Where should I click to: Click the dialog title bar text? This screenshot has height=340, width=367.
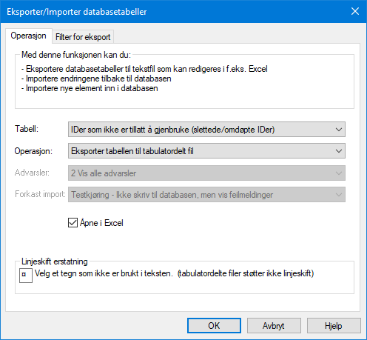click(x=77, y=12)
